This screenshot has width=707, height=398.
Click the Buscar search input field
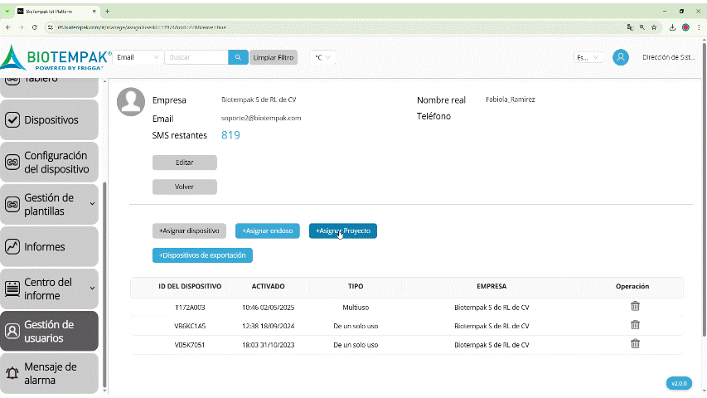point(196,57)
